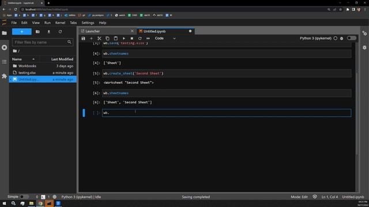Copy the selected cell
The image size is (369, 207).
(108, 39)
